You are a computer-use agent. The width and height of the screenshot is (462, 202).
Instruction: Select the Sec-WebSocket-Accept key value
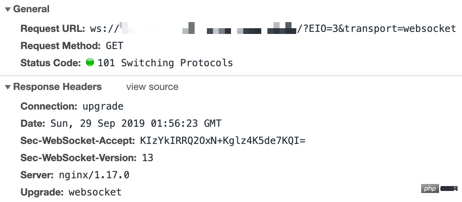click(x=223, y=141)
